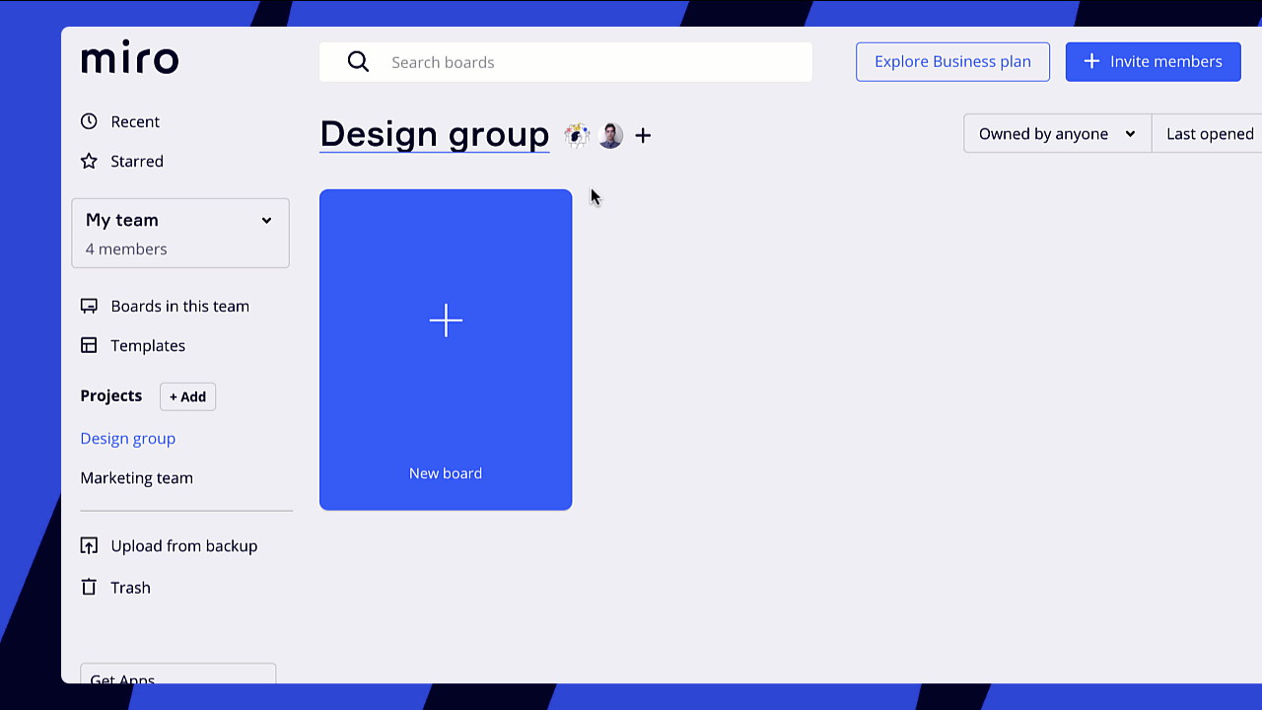Click the Upload from backup arrow icon
This screenshot has width=1262, height=710.
click(89, 545)
